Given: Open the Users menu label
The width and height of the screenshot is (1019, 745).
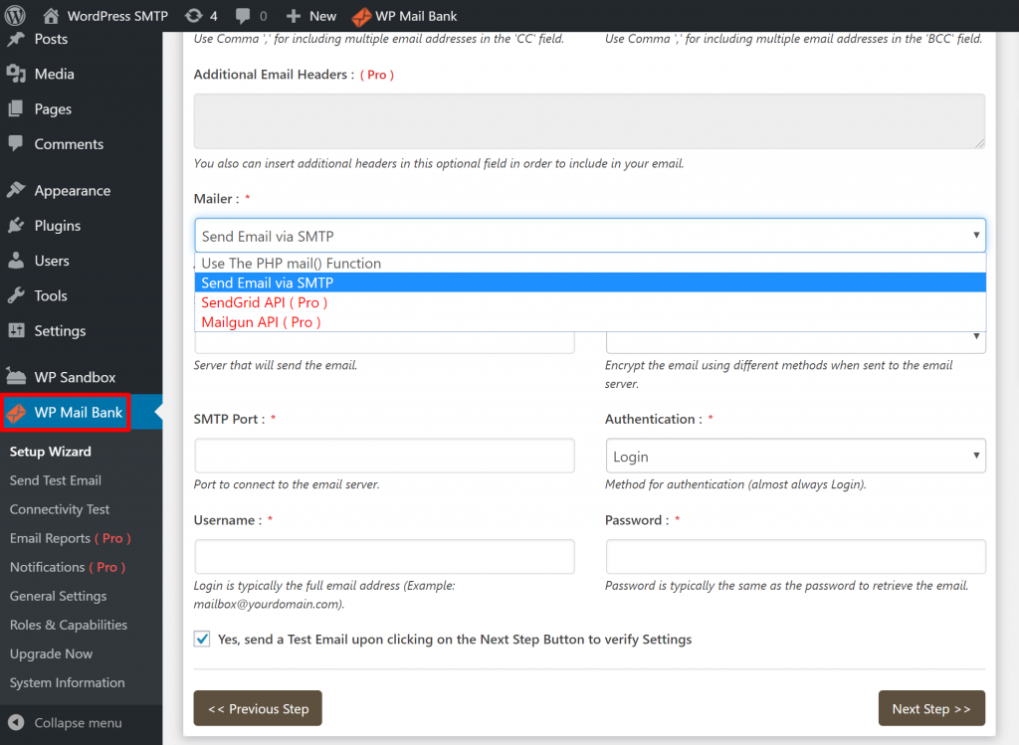Looking at the screenshot, I should [x=52, y=261].
